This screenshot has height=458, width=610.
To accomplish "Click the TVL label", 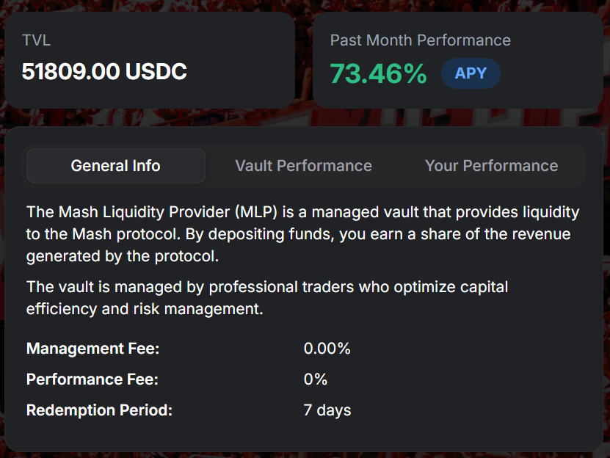I will 36,40.
